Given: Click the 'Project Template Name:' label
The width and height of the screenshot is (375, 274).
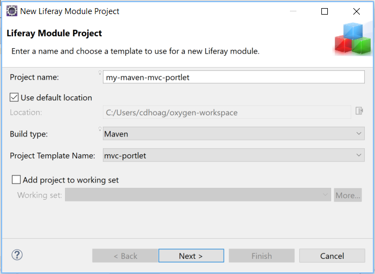Looking at the screenshot, I should pos(53,155).
